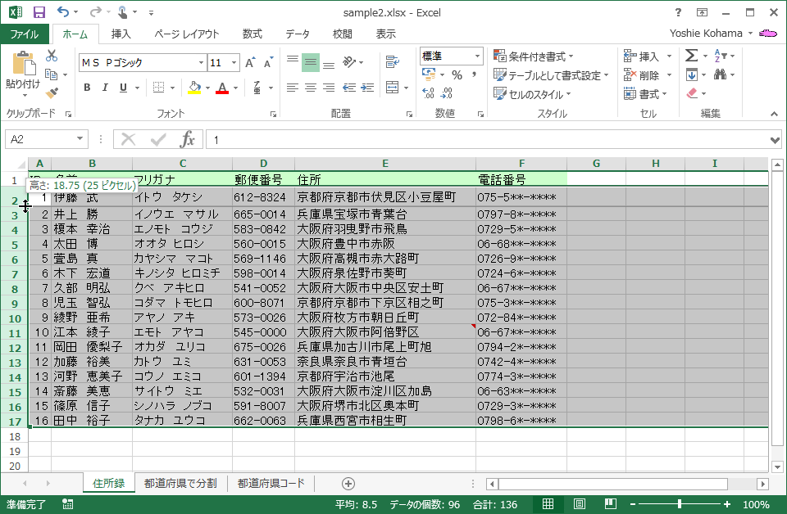Toggle middle vertical alignment
Screen dimensions: 787x514
tap(311, 62)
